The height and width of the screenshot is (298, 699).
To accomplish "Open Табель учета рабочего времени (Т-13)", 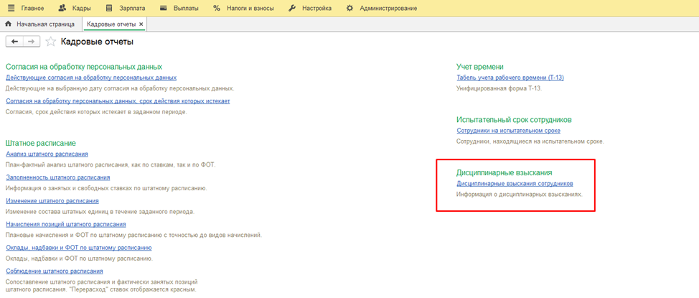I will point(510,78).
